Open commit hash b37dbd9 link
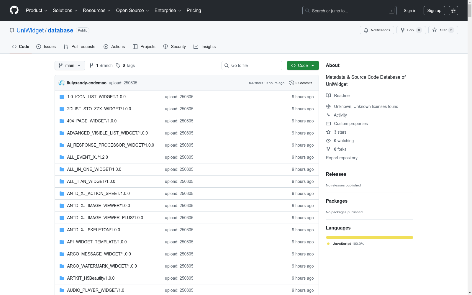The image size is (472, 295). tap(256, 83)
